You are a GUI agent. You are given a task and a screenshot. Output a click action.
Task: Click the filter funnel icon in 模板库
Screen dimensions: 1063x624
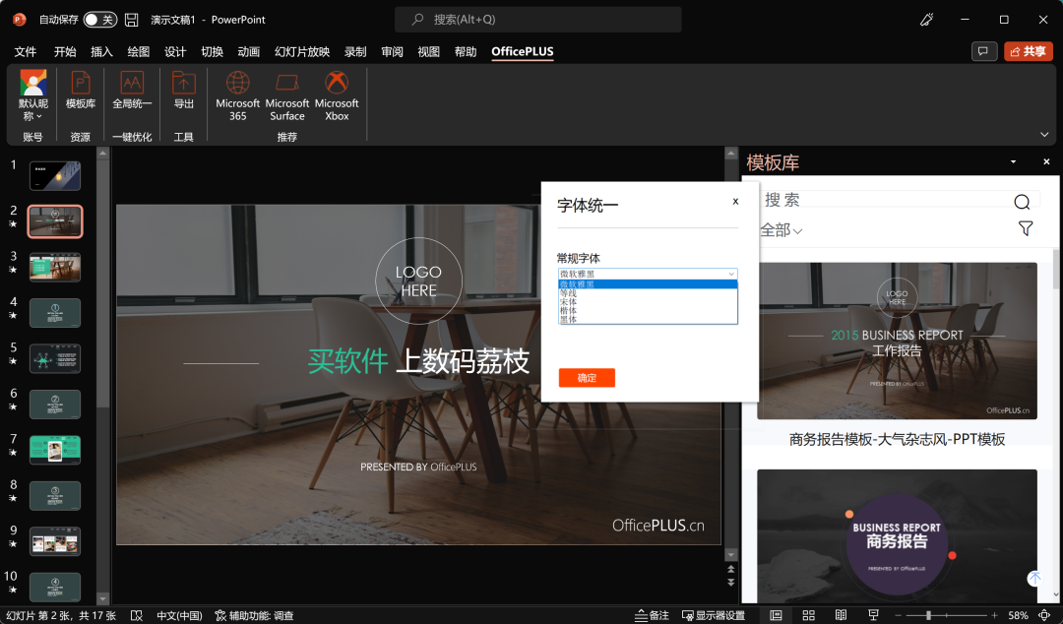(x=1025, y=228)
